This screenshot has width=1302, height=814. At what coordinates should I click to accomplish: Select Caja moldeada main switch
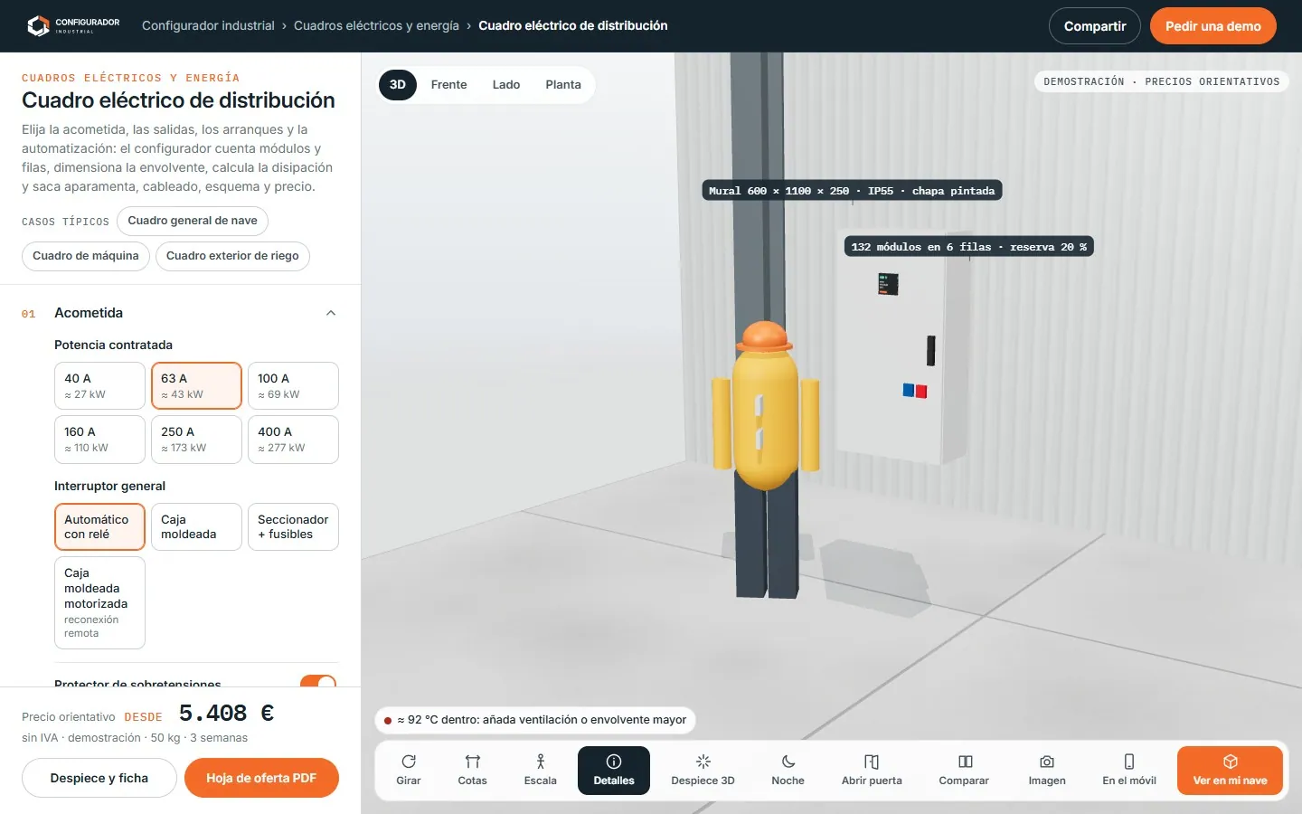pyautogui.click(x=196, y=526)
